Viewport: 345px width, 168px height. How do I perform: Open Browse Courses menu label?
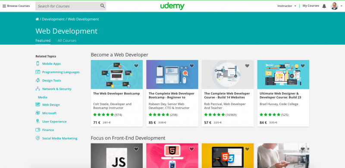click(18, 6)
